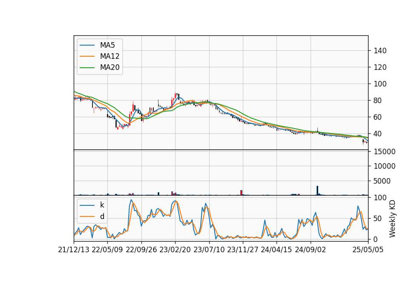Click the tallest volume bar near 24/09/02
The height and width of the screenshot is (294, 409).
[317, 190]
